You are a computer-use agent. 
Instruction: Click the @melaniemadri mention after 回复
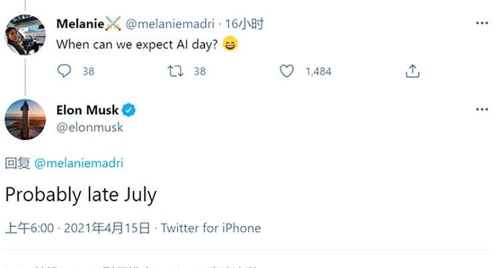tap(78, 163)
